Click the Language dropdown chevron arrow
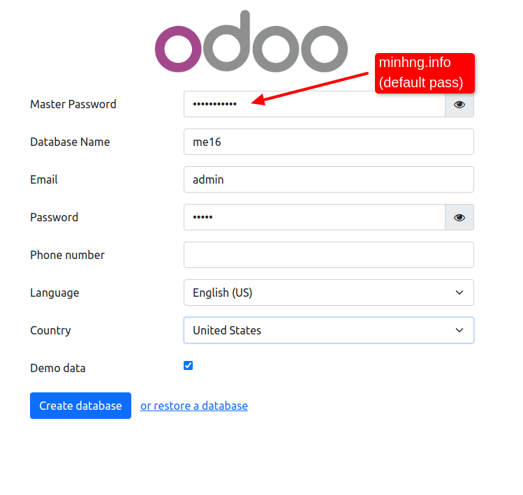 (x=459, y=293)
